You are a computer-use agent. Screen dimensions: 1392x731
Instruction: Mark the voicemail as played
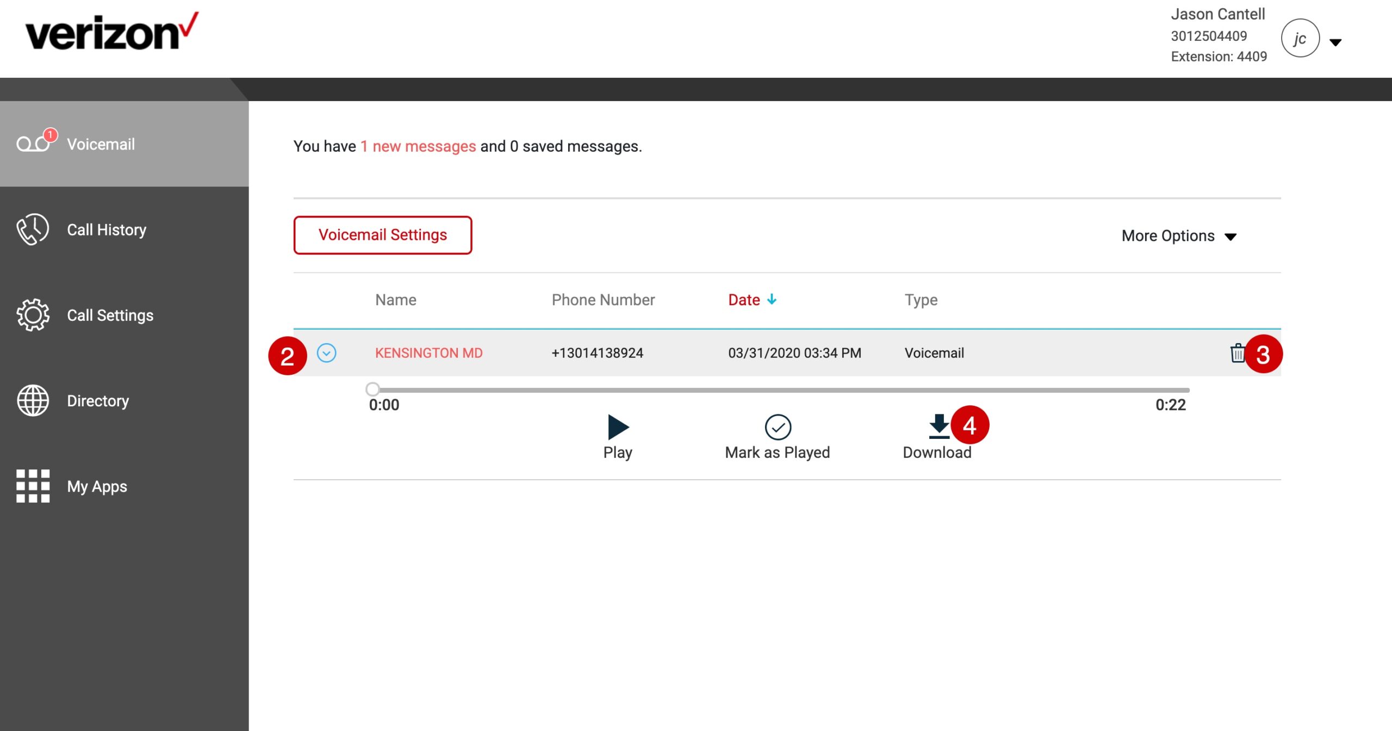[778, 437]
